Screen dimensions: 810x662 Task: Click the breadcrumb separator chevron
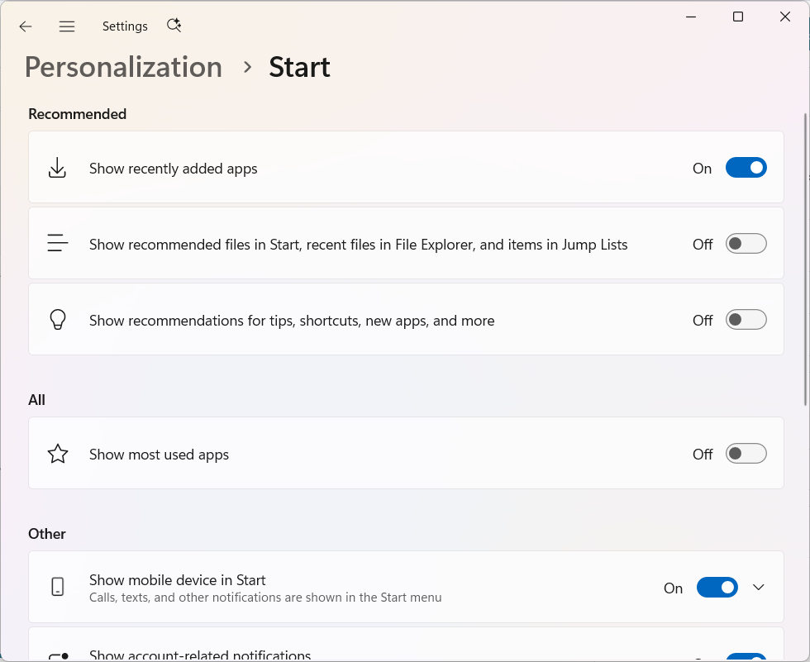(x=247, y=67)
